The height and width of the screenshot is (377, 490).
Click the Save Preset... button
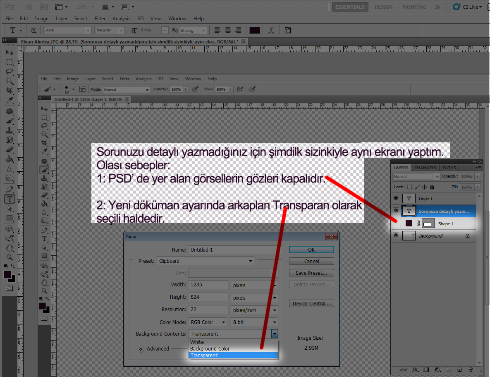point(311,273)
